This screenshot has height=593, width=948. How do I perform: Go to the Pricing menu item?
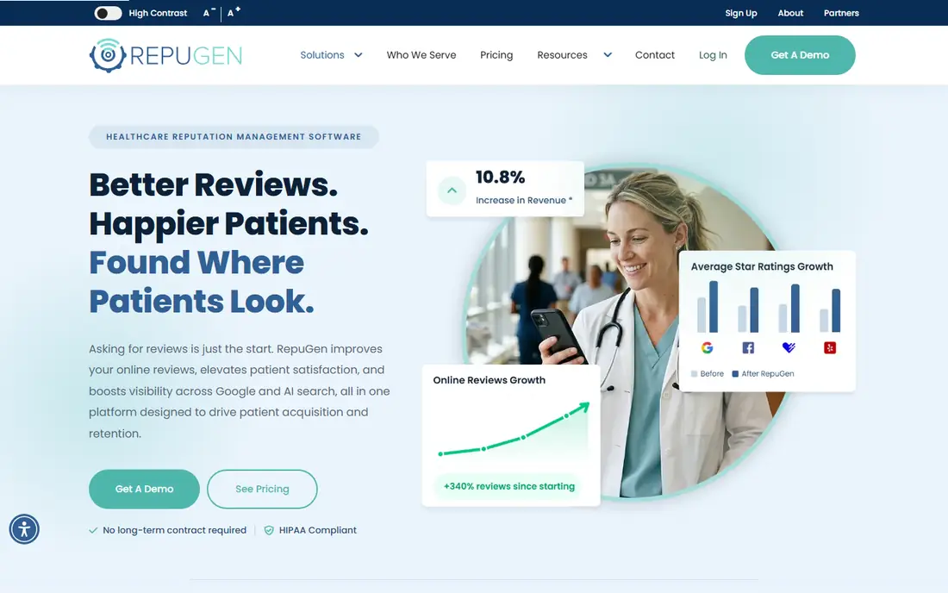pyautogui.click(x=496, y=55)
